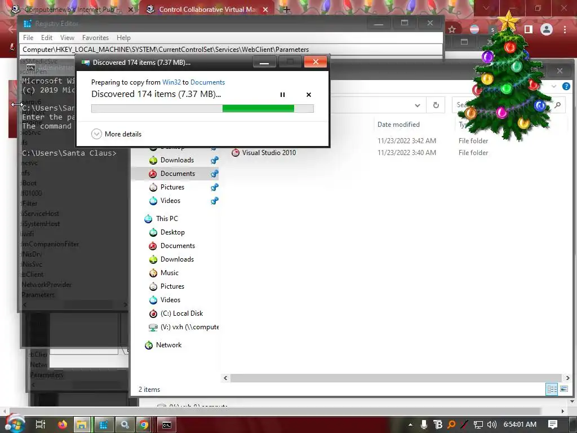
Task: Select the Visual Studio 2010 folder
Action: [x=269, y=152]
